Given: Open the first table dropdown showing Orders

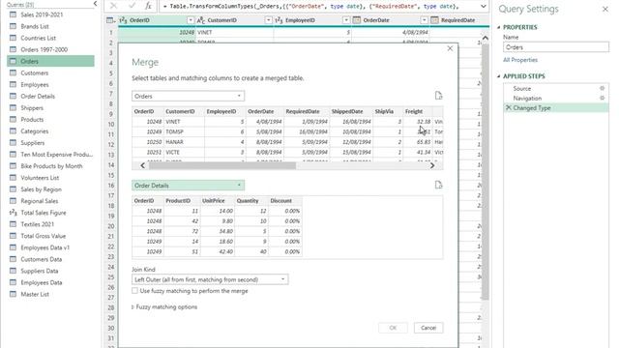Looking at the screenshot, I should pos(188,96).
